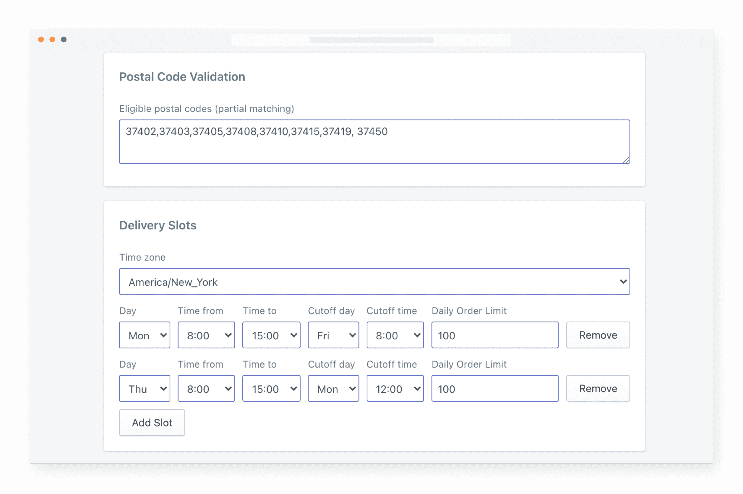Click the textarea resize handle corner

[626, 160]
